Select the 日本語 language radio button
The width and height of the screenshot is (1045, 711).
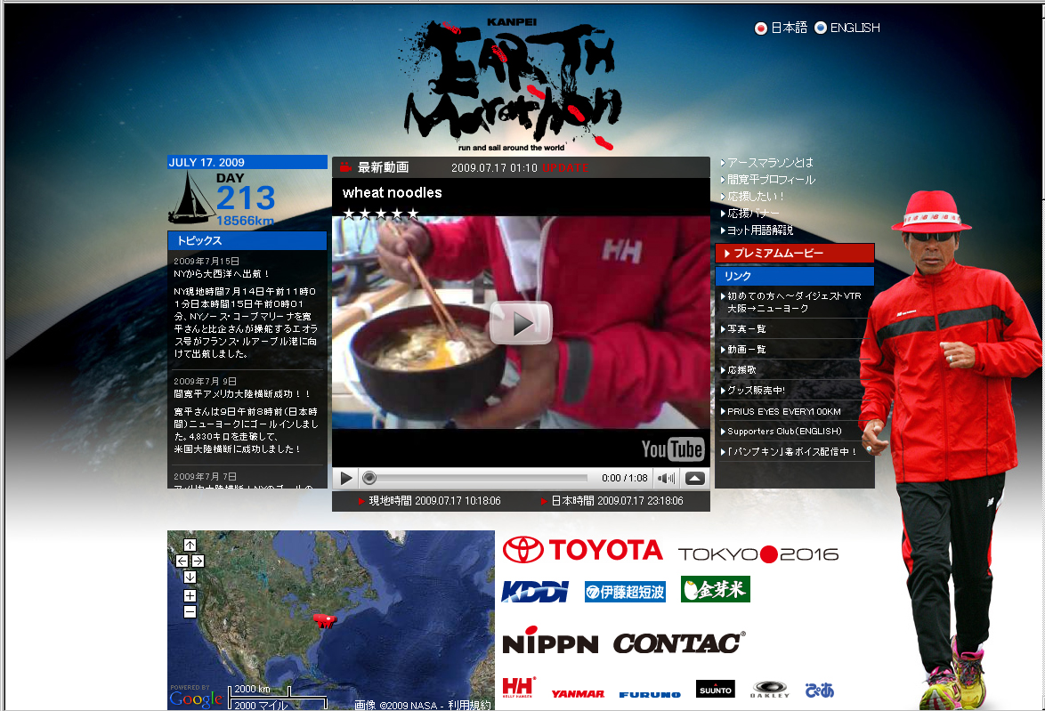coord(760,28)
